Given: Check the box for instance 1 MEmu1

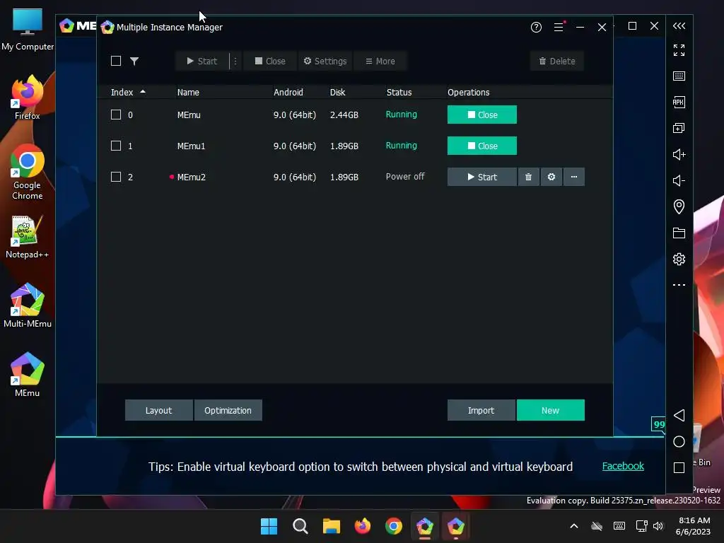Looking at the screenshot, I should click(116, 146).
